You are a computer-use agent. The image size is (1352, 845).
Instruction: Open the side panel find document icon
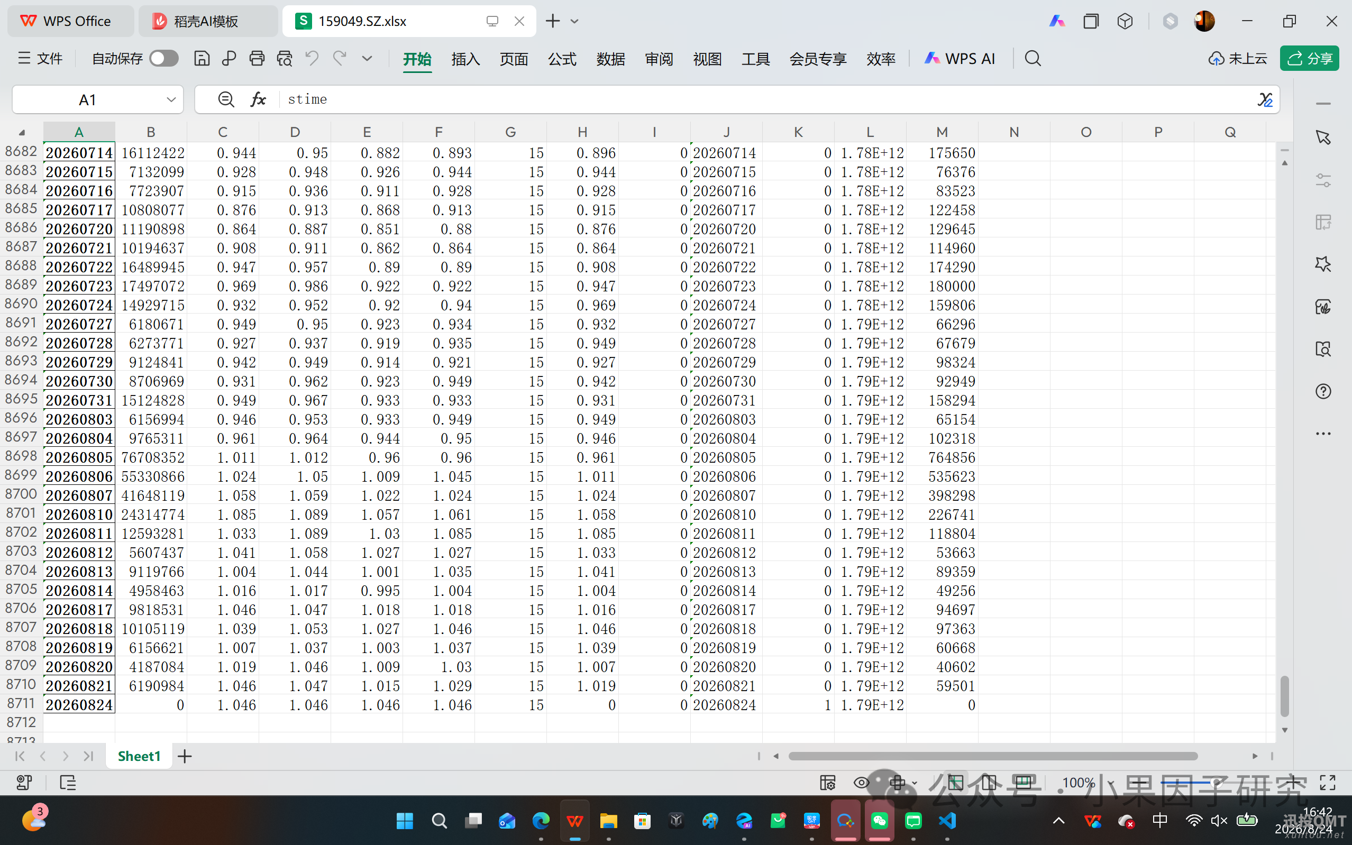(x=1323, y=348)
